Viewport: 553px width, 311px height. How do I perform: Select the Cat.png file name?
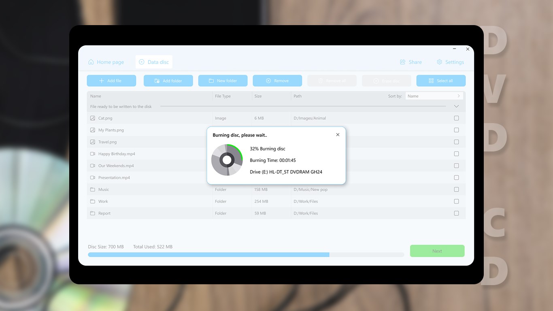105,118
